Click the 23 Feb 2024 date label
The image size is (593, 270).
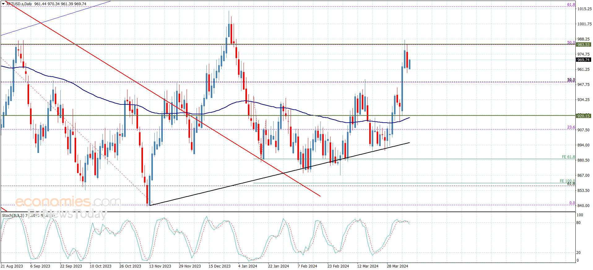point(338,266)
